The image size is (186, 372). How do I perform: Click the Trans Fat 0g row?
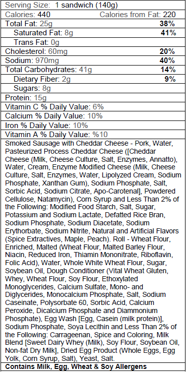pyautogui.click(x=93, y=42)
